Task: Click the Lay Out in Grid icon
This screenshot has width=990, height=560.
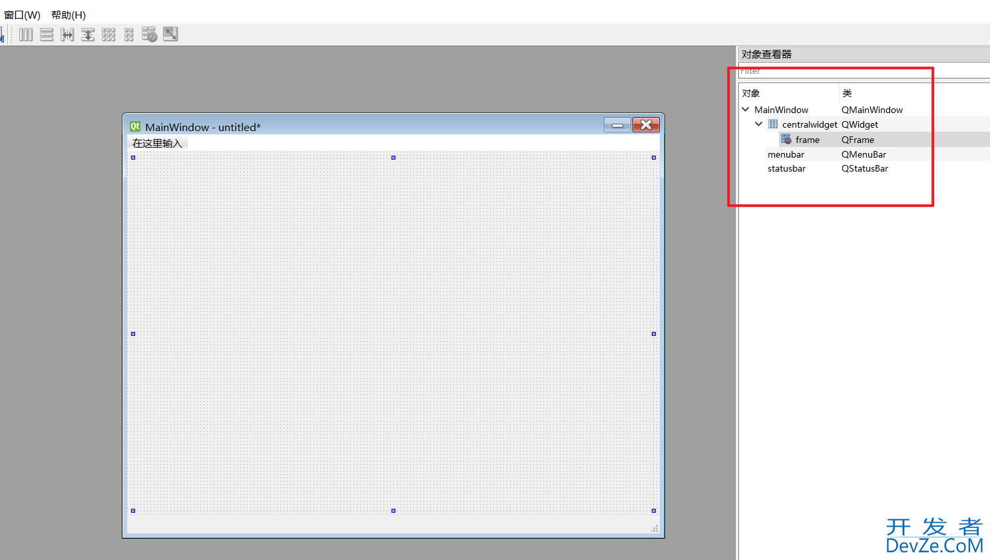Action: tap(109, 35)
